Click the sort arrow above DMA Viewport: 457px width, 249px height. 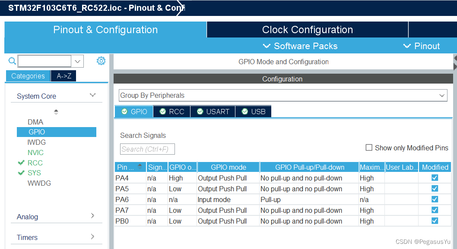(56, 112)
